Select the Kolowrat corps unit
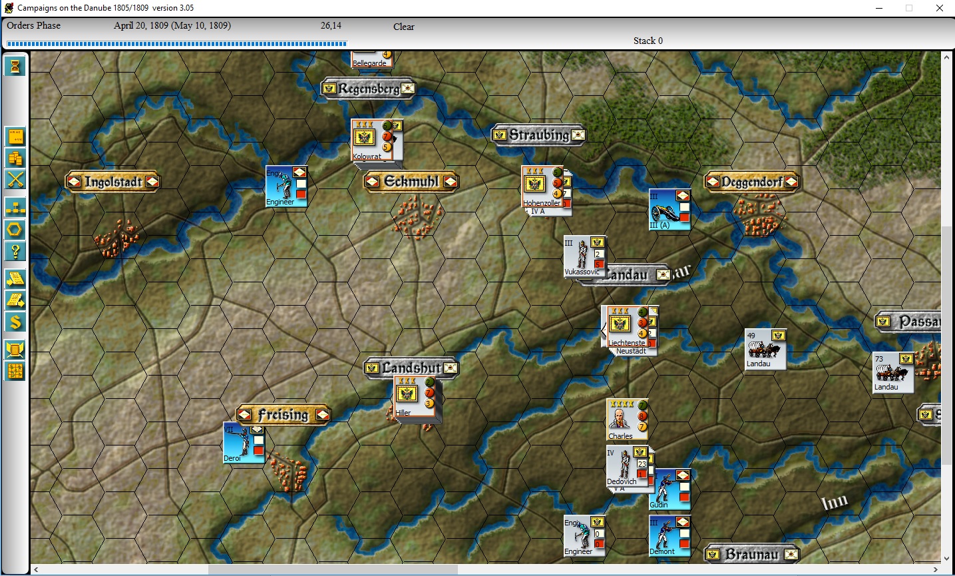 pos(371,140)
